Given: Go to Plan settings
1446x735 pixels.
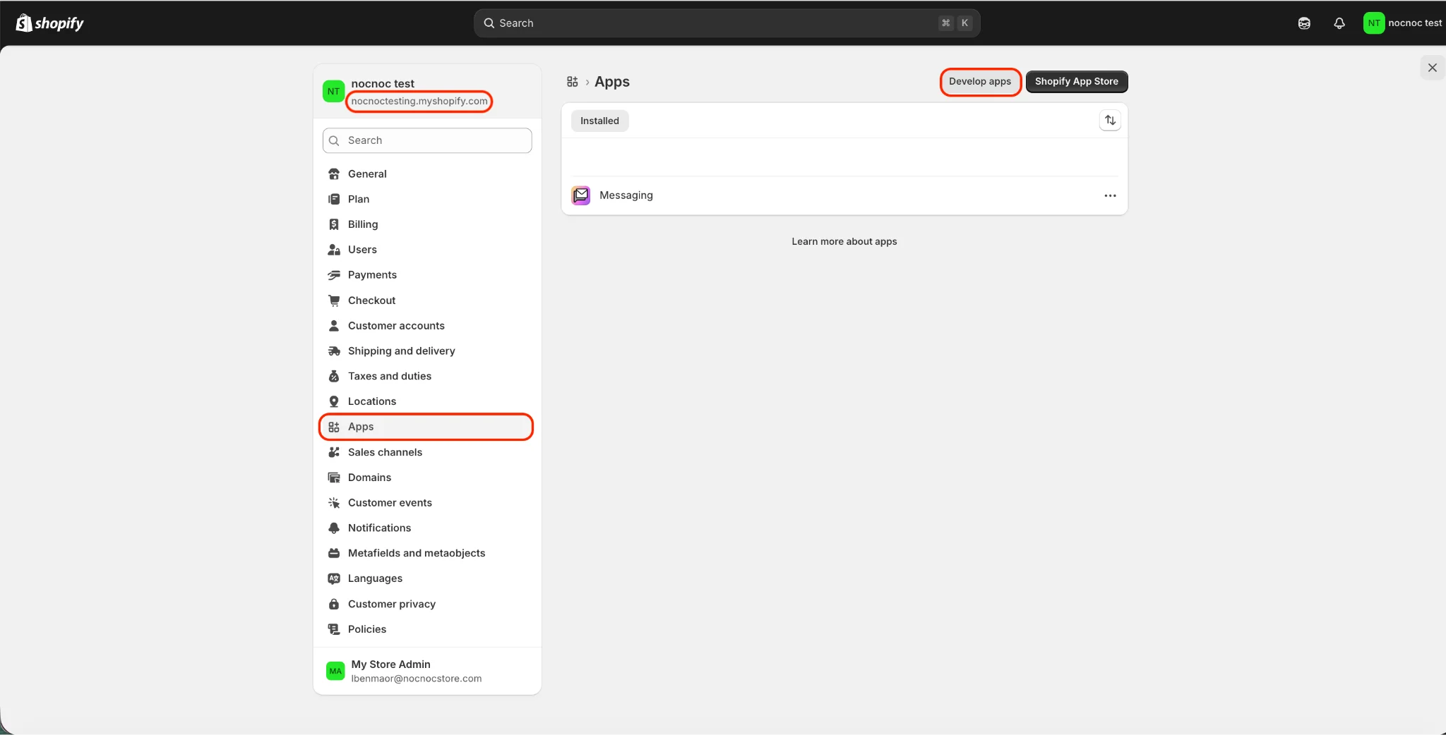Looking at the screenshot, I should 426,200.
